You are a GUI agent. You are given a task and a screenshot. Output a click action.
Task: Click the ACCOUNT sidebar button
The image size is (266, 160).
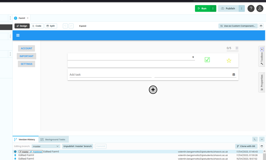pos(26,49)
